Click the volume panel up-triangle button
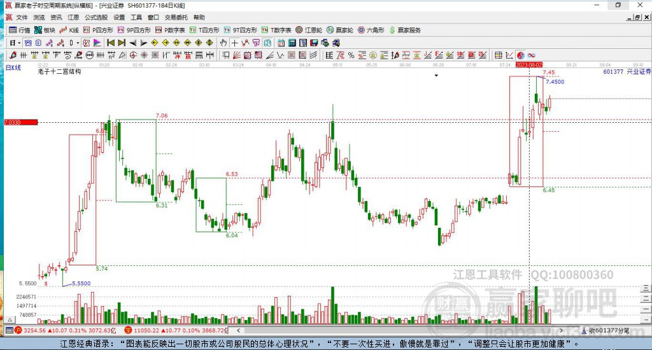Screen dimensions: 652x350 tap(10, 319)
